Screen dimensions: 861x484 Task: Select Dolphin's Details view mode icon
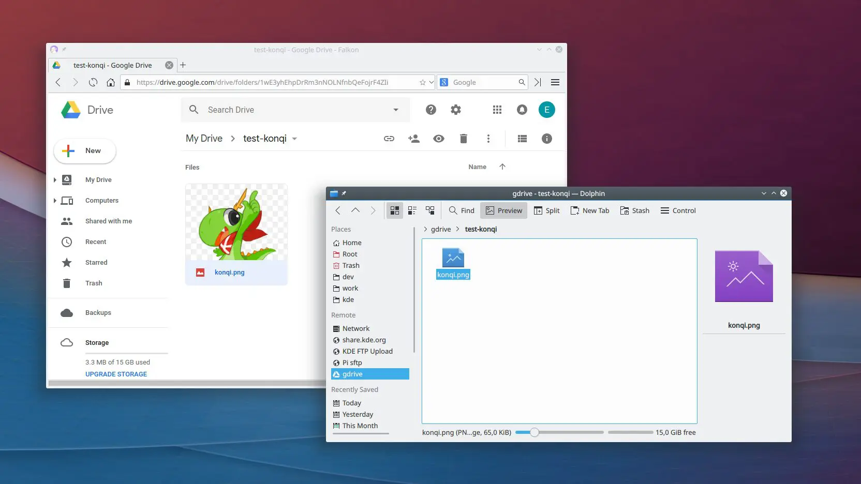click(x=430, y=210)
